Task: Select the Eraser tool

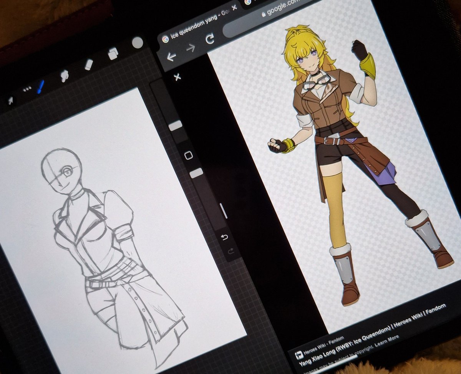Action: coord(89,64)
